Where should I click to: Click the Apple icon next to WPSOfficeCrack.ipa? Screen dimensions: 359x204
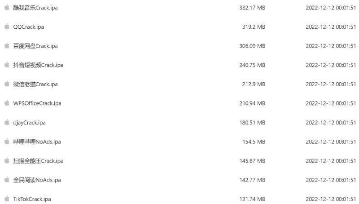(7, 103)
